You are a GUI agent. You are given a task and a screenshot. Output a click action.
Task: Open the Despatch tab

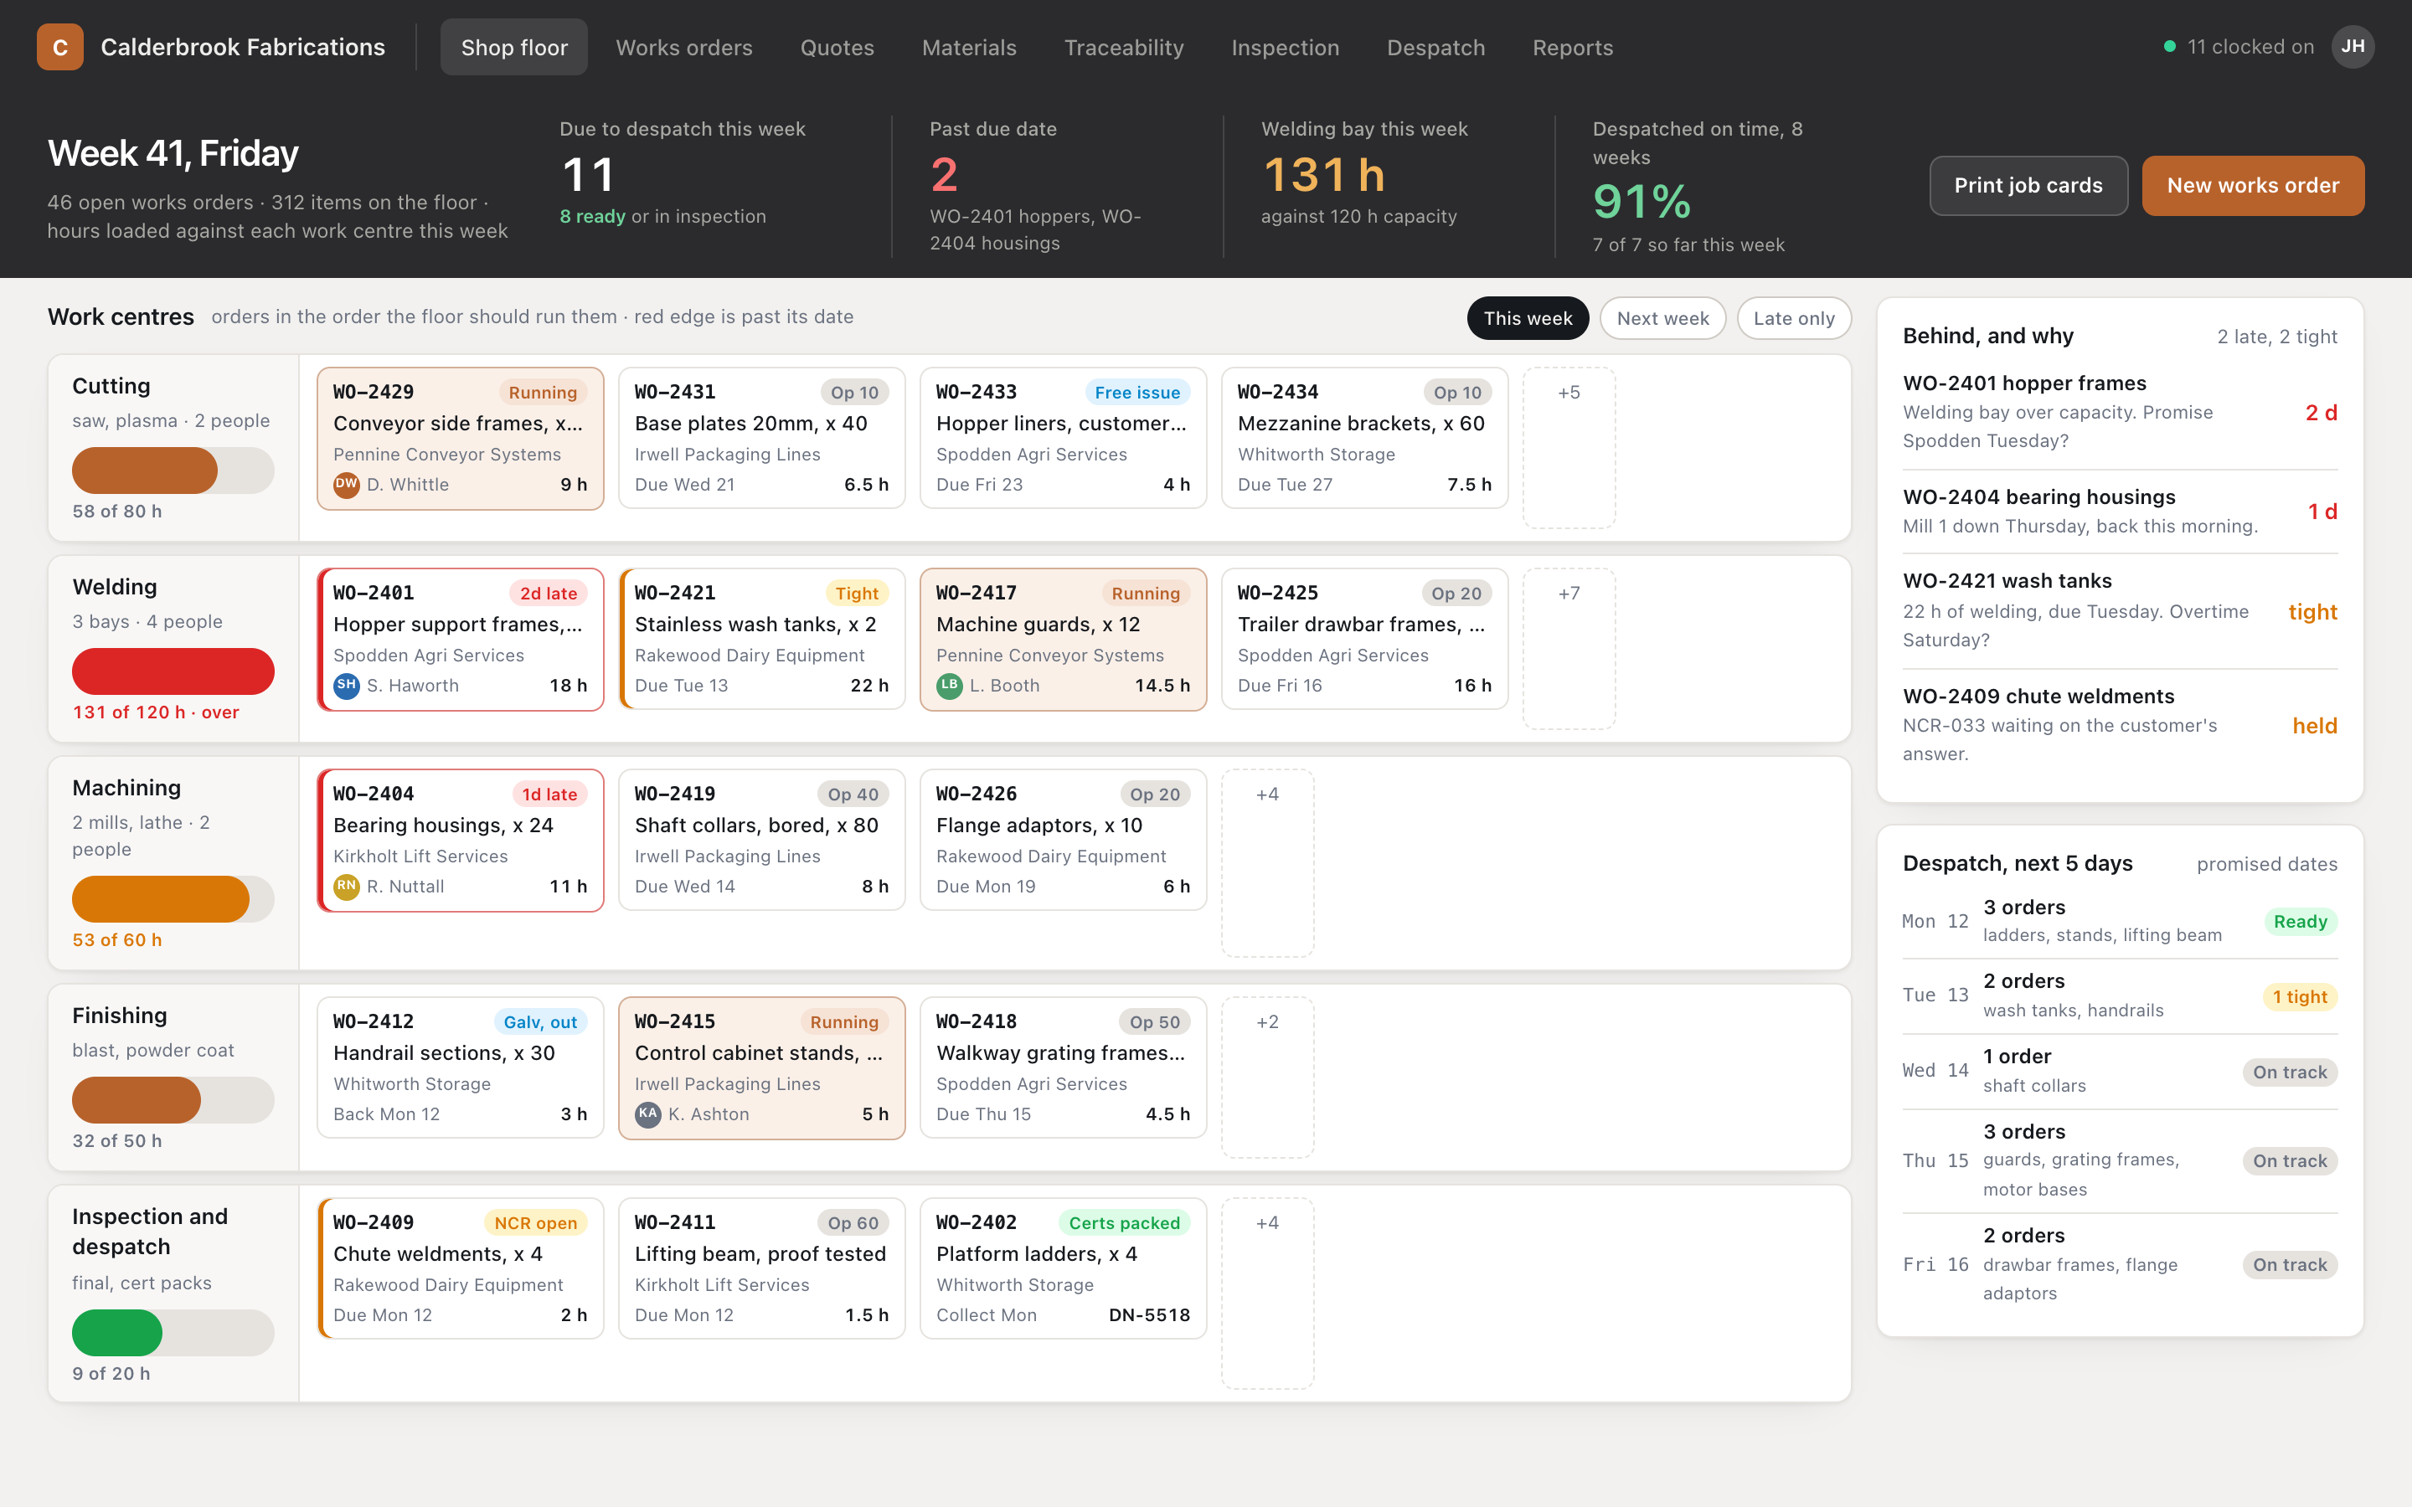(x=1435, y=47)
